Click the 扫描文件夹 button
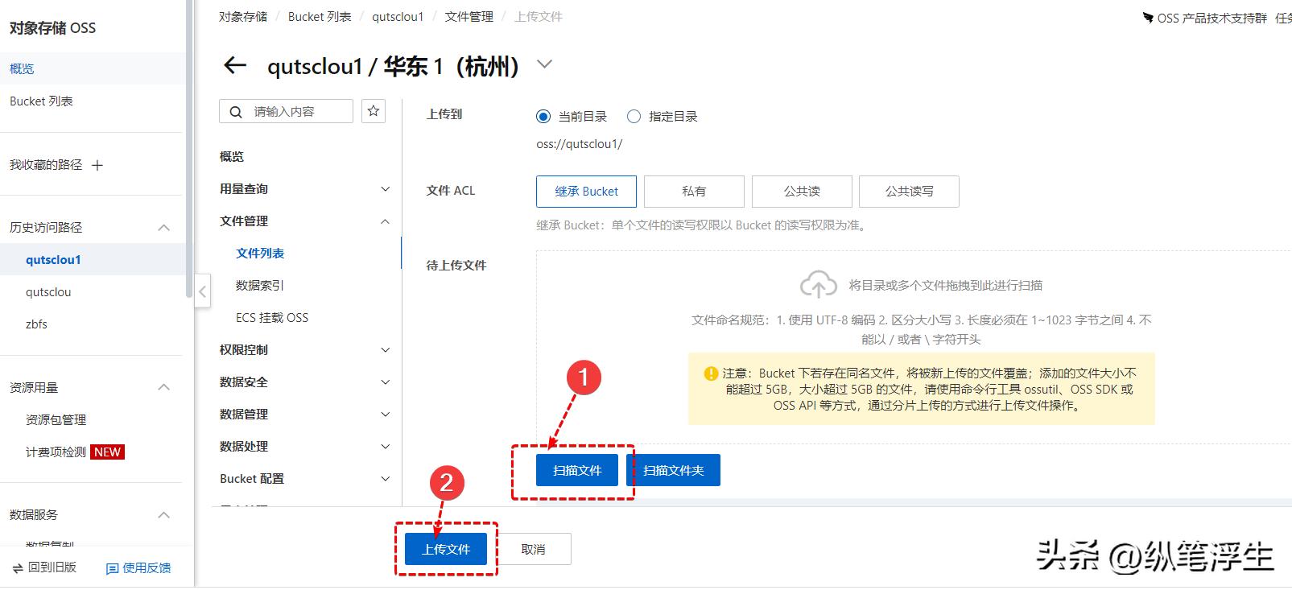Screen dimensions: 1292x590 [673, 470]
